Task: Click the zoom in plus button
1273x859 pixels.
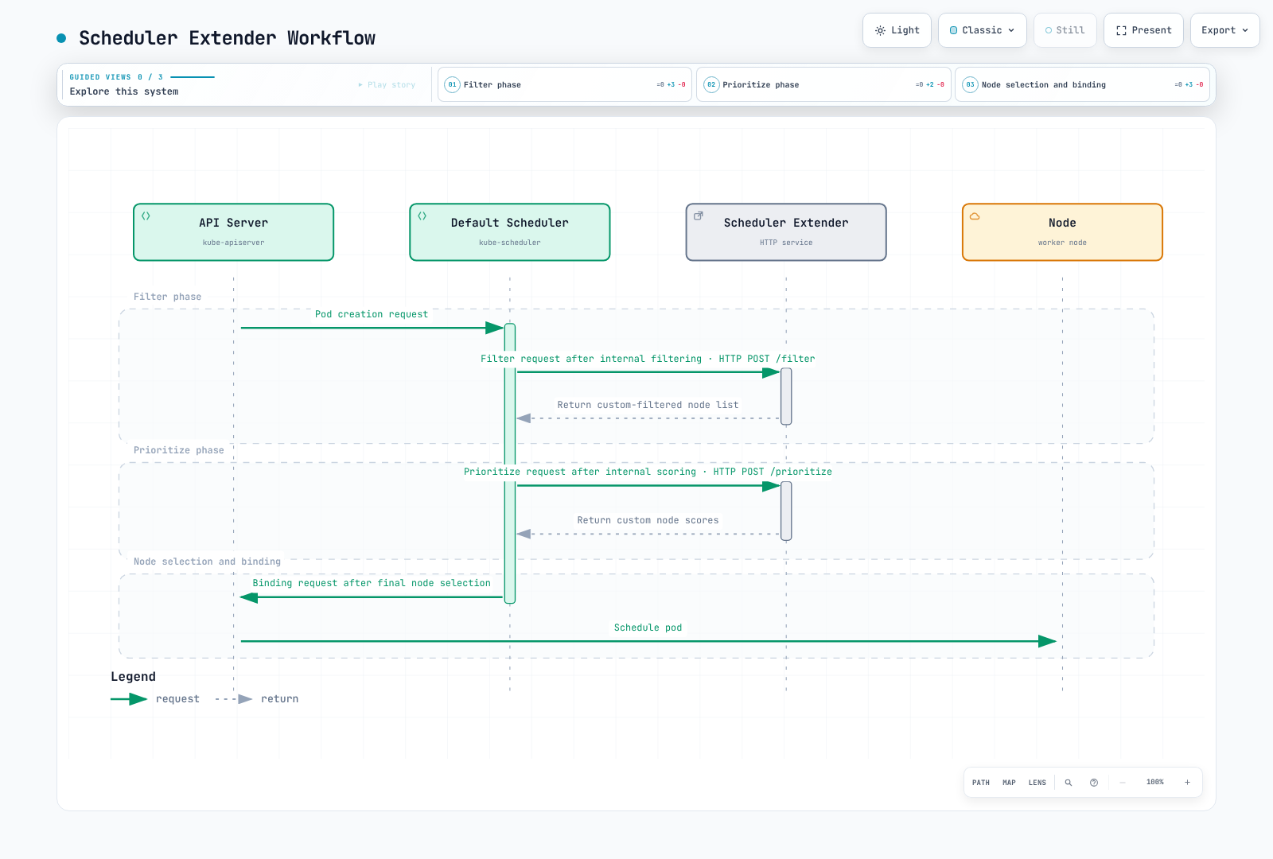Action: pos(1187,783)
